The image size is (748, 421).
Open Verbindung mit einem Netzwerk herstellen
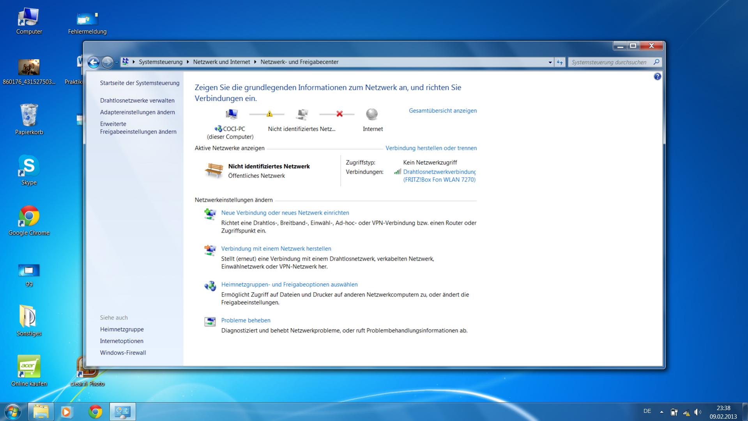276,249
